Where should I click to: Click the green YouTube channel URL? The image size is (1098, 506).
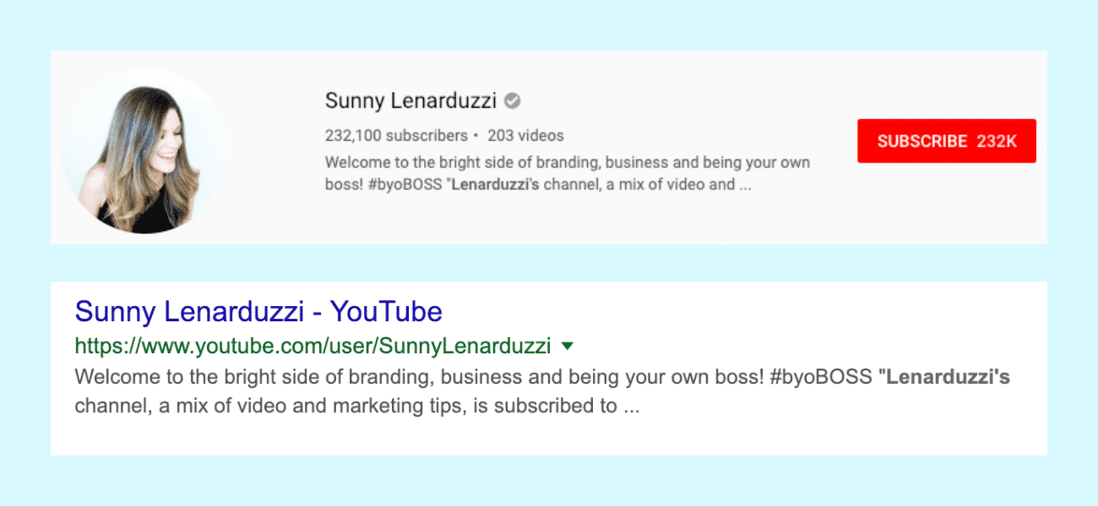click(x=313, y=346)
